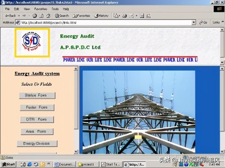Expand the Address bar dropdown arrow

coord(194,22)
